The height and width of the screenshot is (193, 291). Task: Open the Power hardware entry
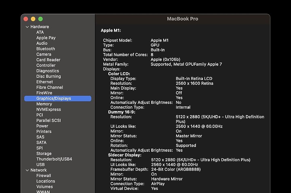[x=42, y=126]
